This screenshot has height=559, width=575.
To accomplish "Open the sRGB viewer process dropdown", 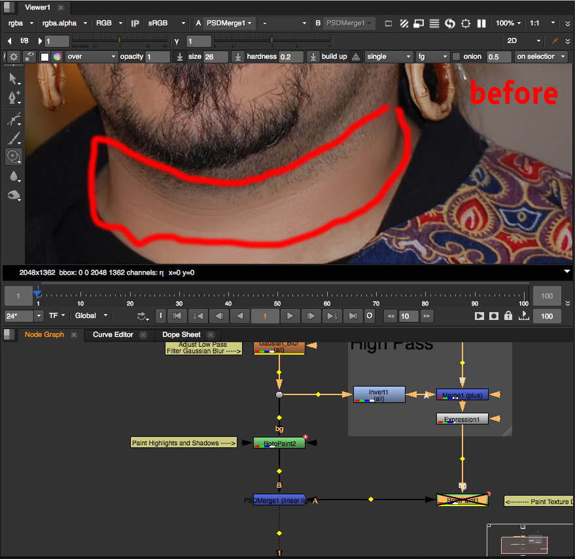I will [166, 24].
